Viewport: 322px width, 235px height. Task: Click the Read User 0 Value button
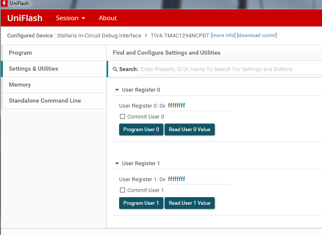(189, 129)
